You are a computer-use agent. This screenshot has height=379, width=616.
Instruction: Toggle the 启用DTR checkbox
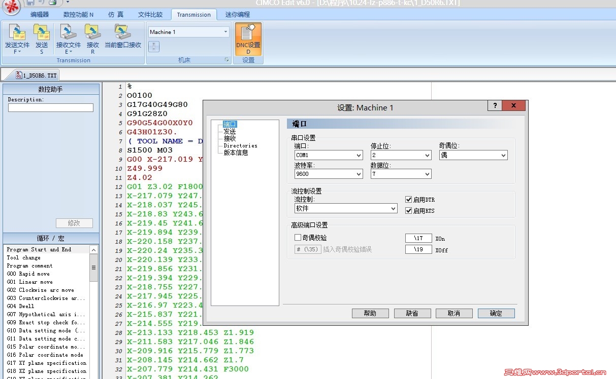tap(409, 200)
